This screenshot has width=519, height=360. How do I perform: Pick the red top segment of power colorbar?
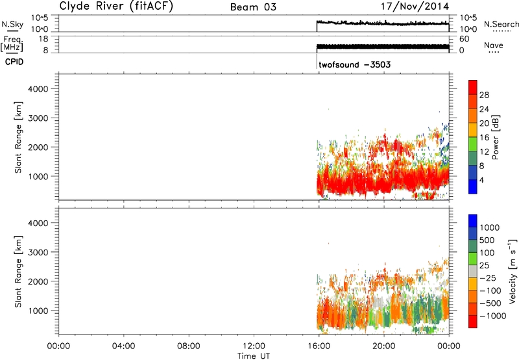473,88
